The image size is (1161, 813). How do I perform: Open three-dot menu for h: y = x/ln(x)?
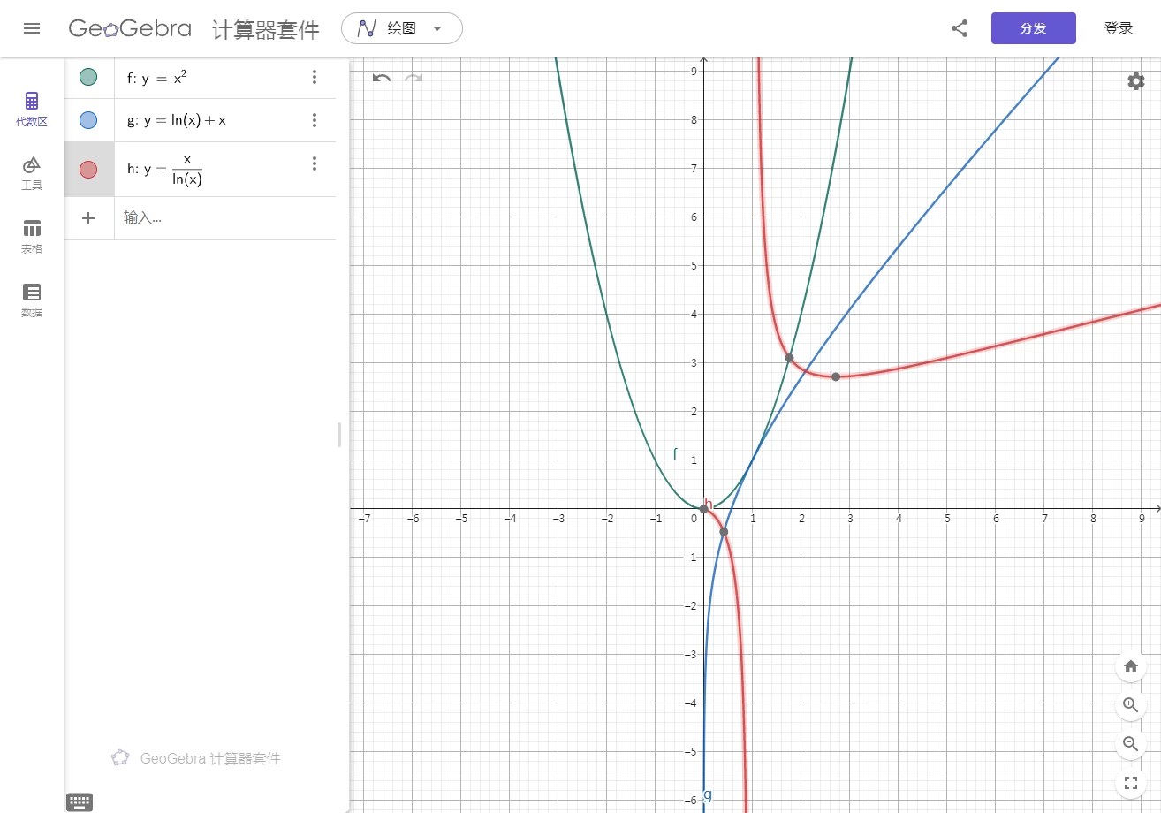[315, 163]
